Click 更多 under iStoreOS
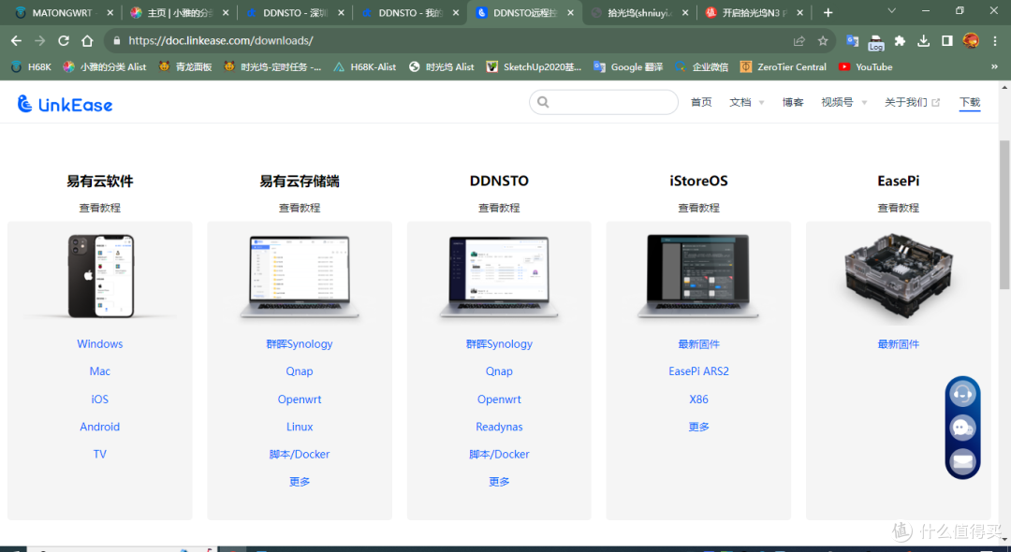Screen dimensions: 1011x552 pyautogui.click(x=699, y=427)
